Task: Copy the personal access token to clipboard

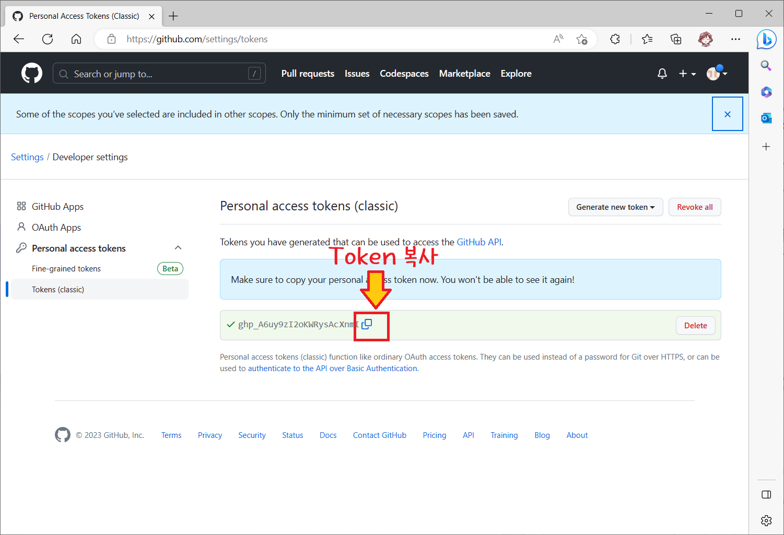Action: coord(367,324)
